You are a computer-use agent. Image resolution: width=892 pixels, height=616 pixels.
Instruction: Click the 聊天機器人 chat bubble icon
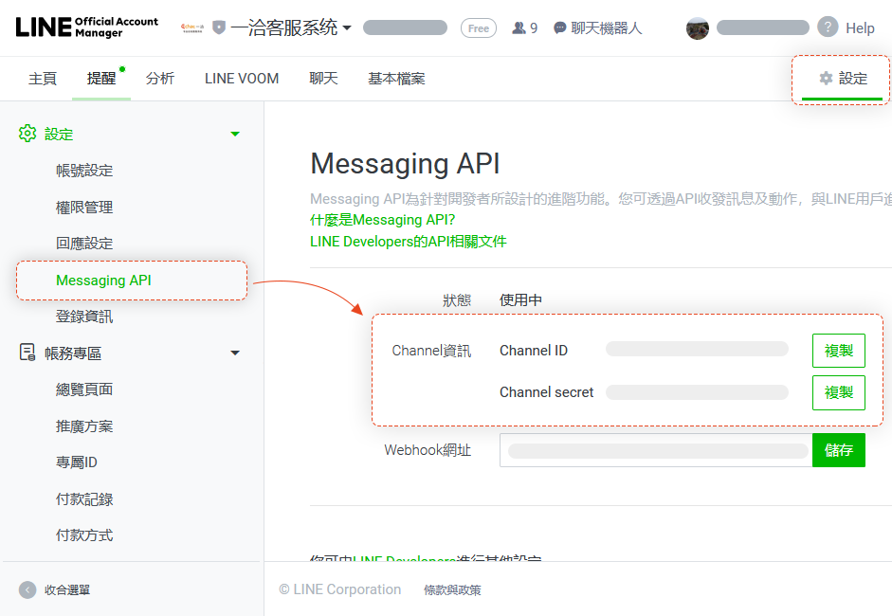pyautogui.click(x=560, y=27)
